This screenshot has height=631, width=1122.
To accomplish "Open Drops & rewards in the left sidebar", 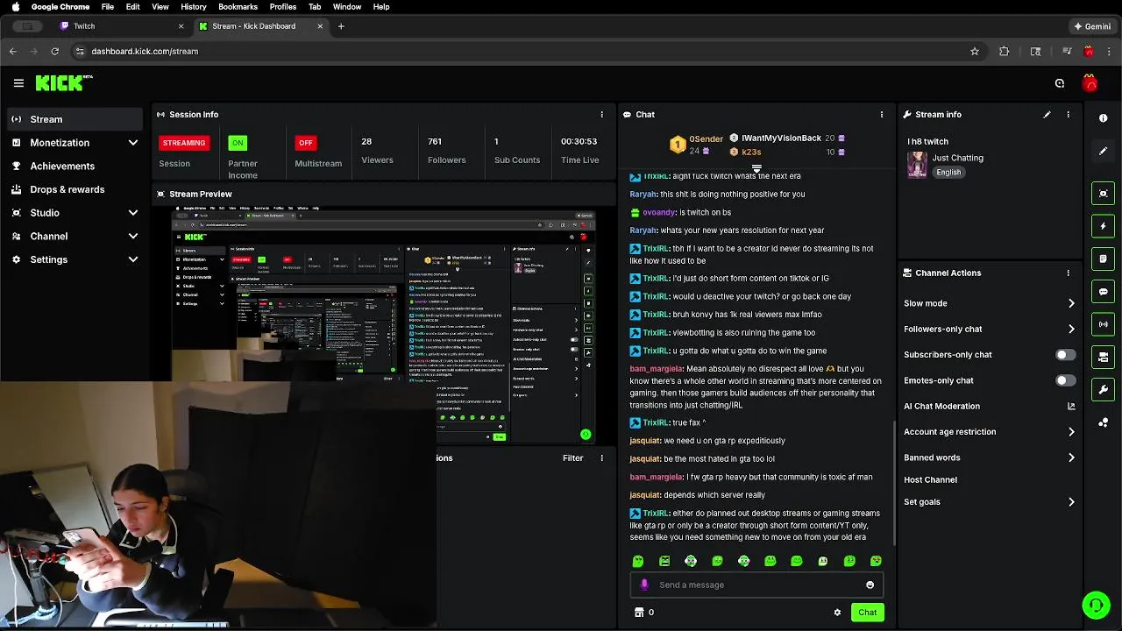I will click(x=74, y=189).
